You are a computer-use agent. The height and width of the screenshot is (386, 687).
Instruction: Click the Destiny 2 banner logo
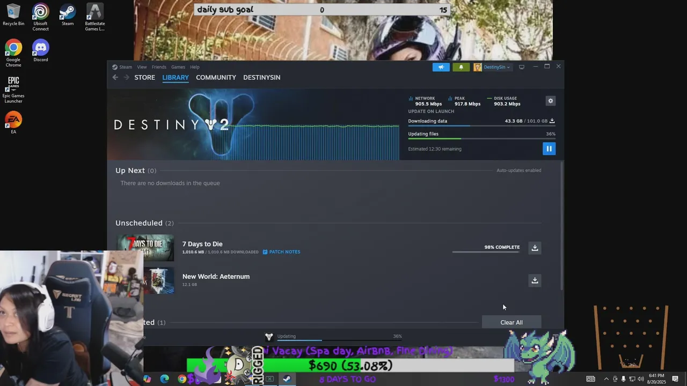click(172, 124)
